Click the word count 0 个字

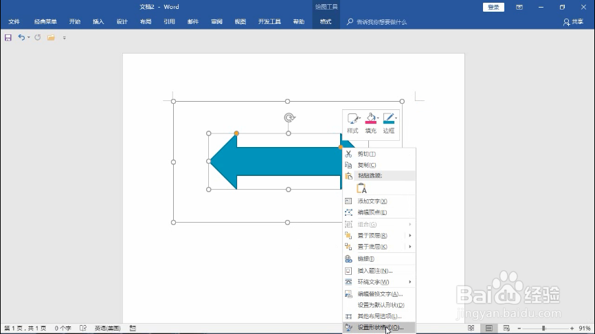click(x=63, y=328)
